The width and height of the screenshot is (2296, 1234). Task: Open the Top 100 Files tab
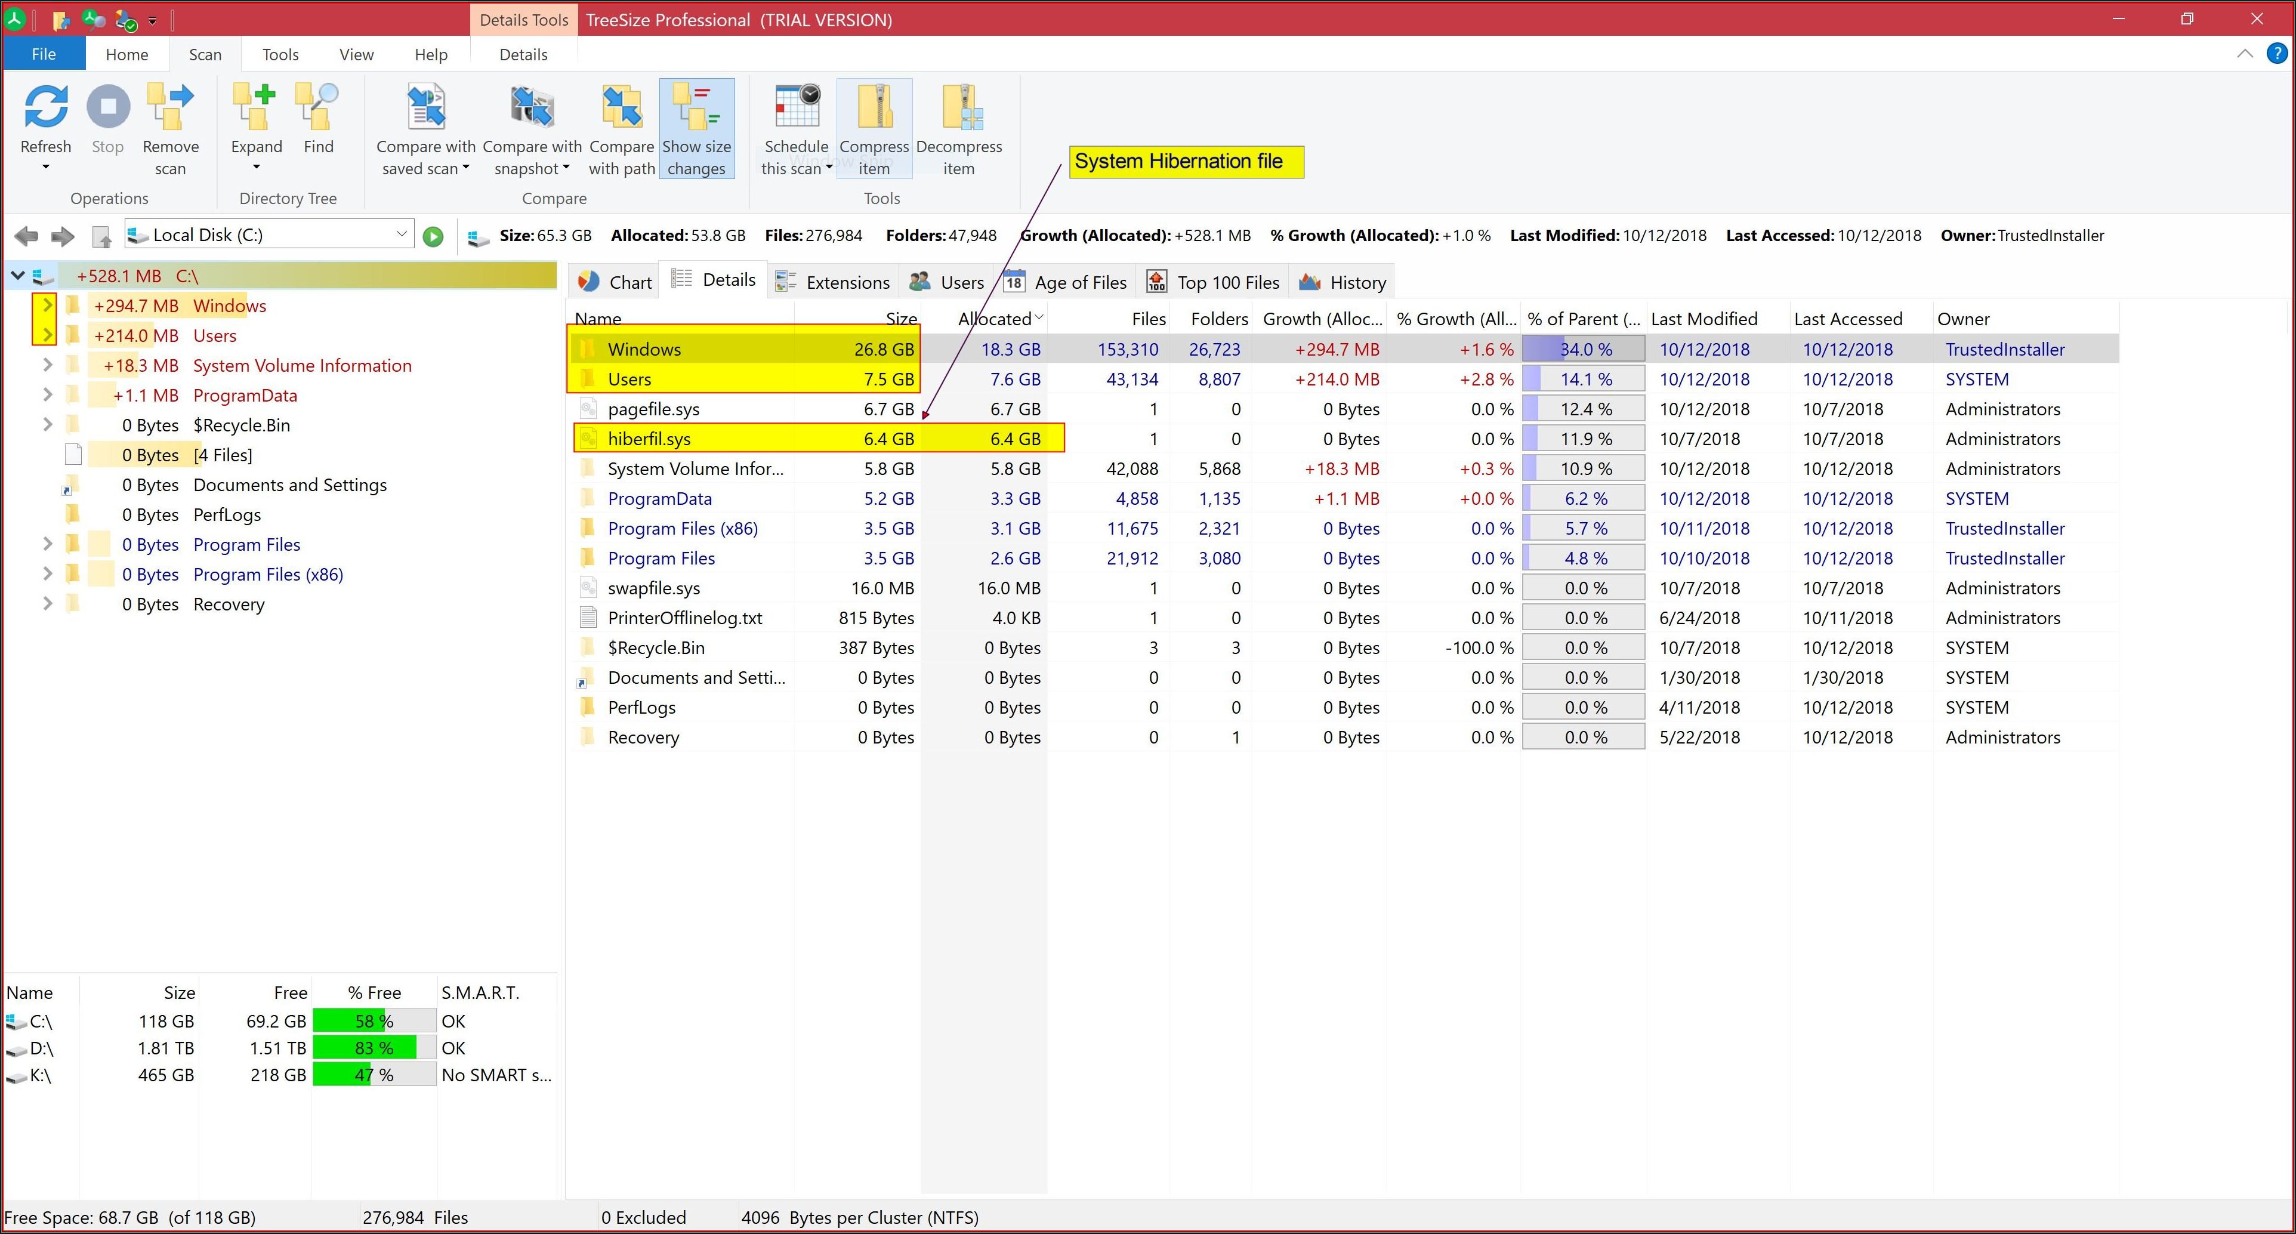click(x=1213, y=282)
